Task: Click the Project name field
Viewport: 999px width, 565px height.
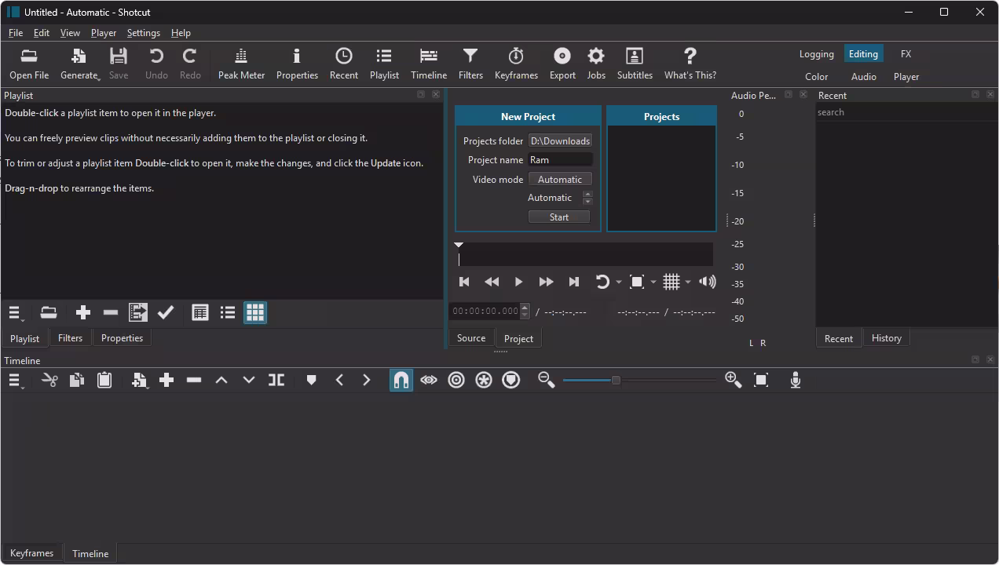Action: click(560, 160)
